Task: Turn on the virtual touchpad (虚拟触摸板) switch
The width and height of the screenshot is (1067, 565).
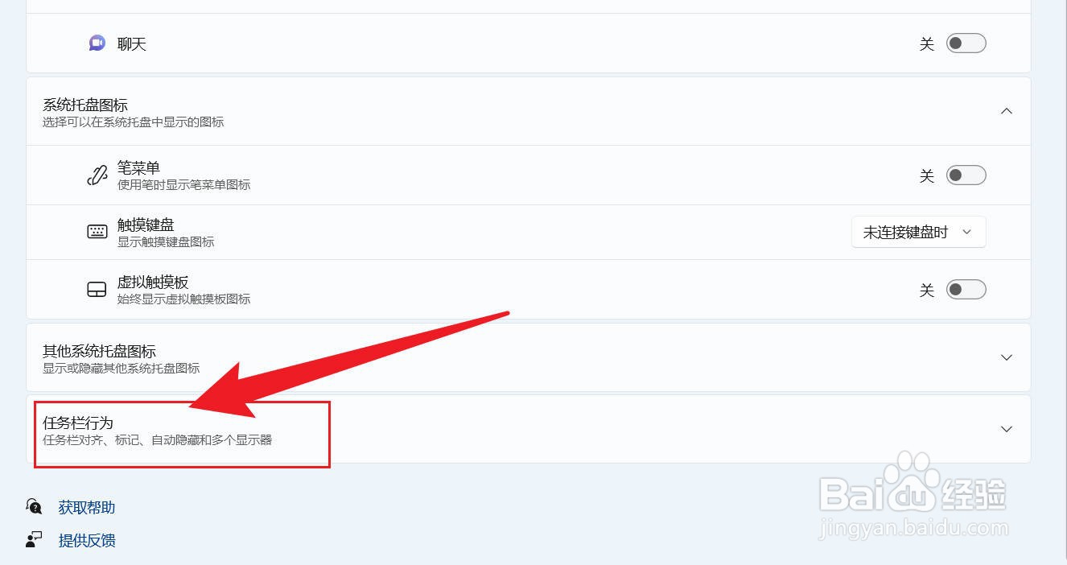Action: point(966,290)
